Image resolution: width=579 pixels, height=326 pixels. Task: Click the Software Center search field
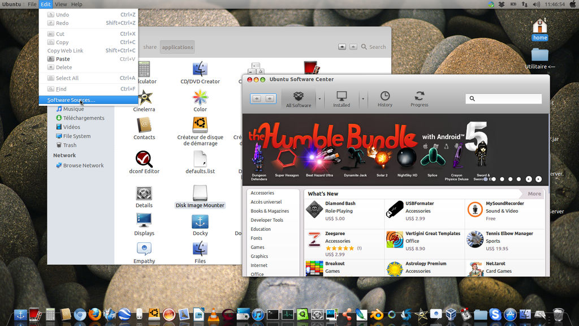tap(504, 98)
